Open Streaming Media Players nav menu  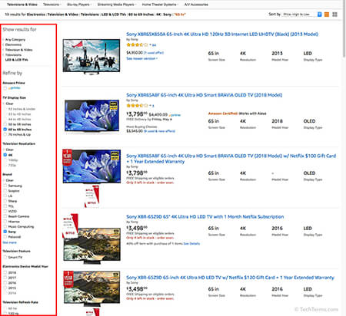(117, 5)
